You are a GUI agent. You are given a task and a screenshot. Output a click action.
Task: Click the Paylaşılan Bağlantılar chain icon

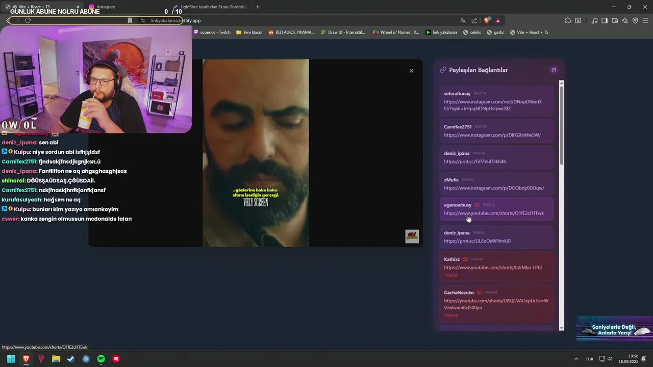[x=443, y=70]
